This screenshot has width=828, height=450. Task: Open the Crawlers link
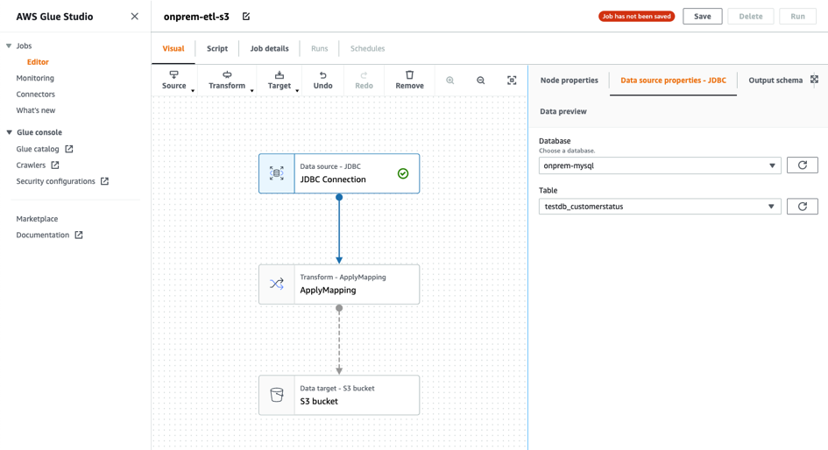tap(31, 165)
